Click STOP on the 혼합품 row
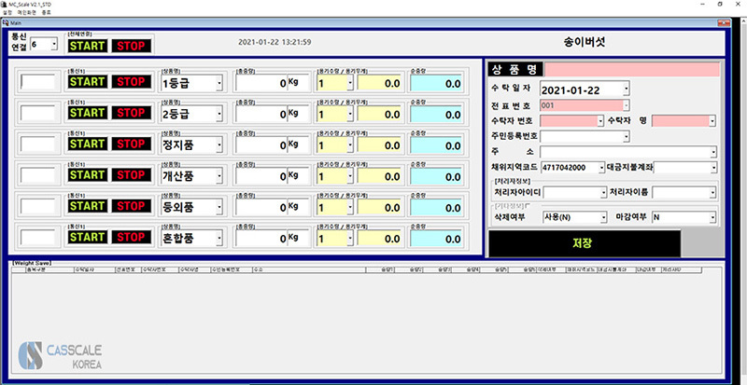The image size is (747, 385). [x=129, y=236]
